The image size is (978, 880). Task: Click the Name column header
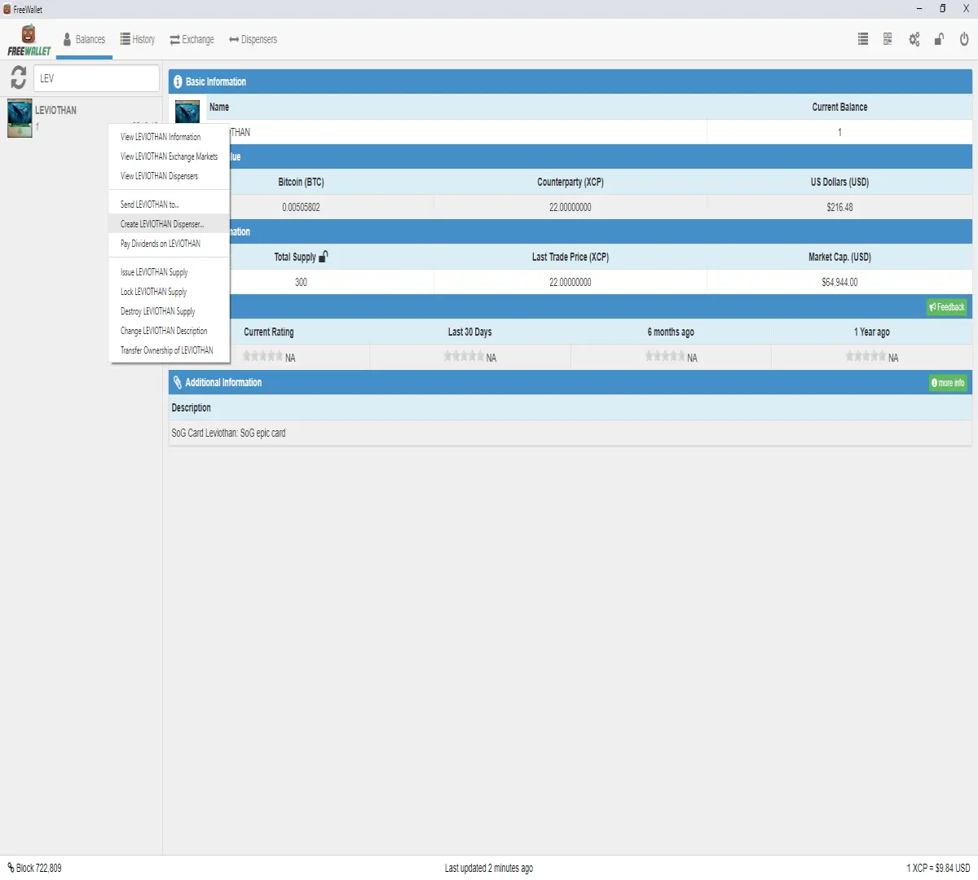tap(219, 107)
